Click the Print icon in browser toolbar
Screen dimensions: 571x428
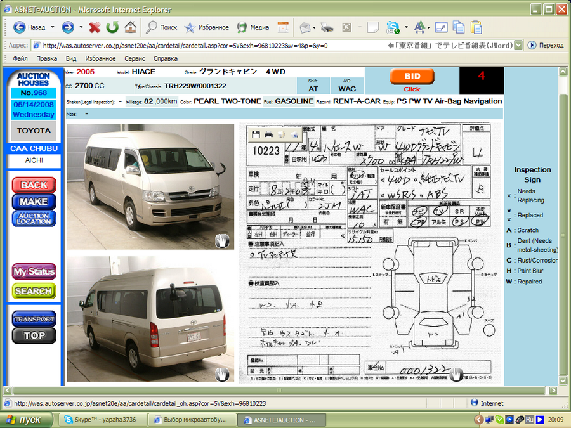[x=327, y=27]
